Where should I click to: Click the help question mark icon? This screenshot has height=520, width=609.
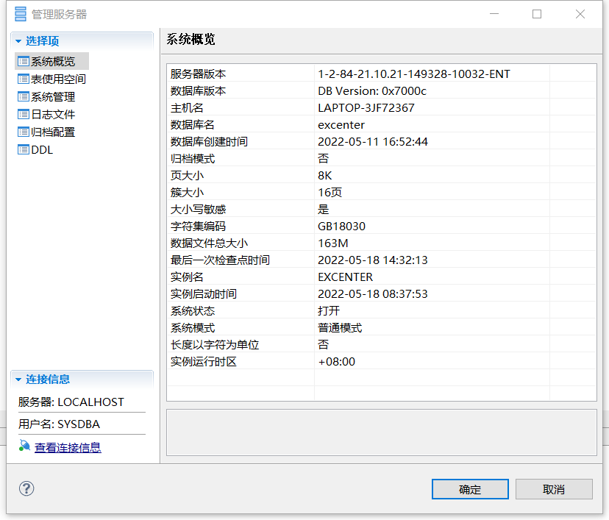pyautogui.click(x=26, y=488)
